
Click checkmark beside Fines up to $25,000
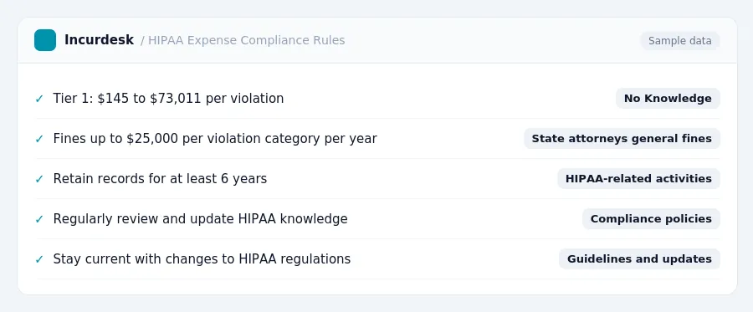[x=39, y=139]
